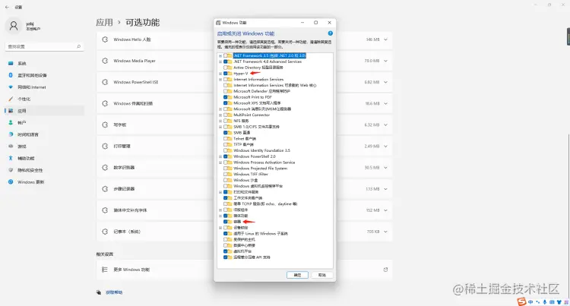Expand the Windows Media Player row chevron

pyautogui.click(x=385, y=61)
